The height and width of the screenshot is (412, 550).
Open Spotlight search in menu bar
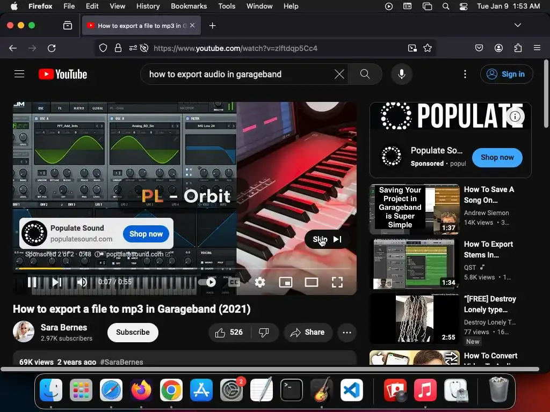pos(445,6)
